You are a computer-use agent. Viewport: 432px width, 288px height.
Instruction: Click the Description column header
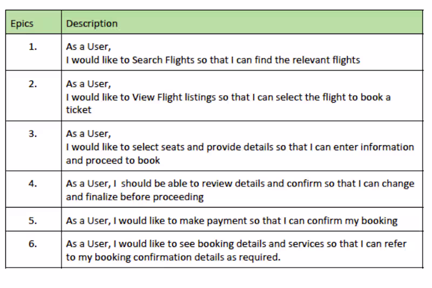point(92,24)
